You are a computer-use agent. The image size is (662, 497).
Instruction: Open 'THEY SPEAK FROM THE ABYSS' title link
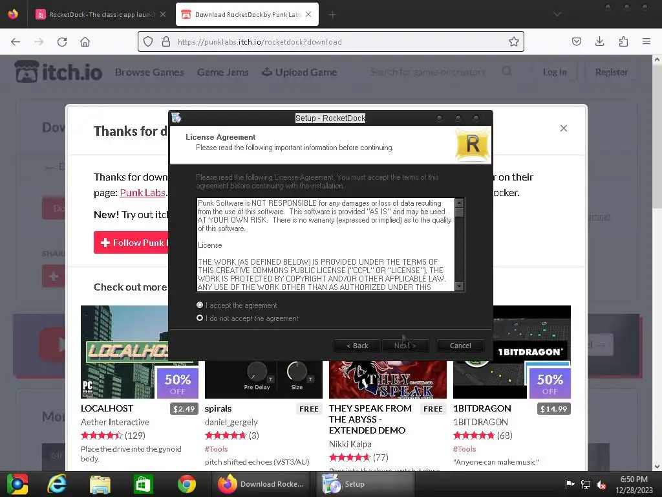[370, 419]
